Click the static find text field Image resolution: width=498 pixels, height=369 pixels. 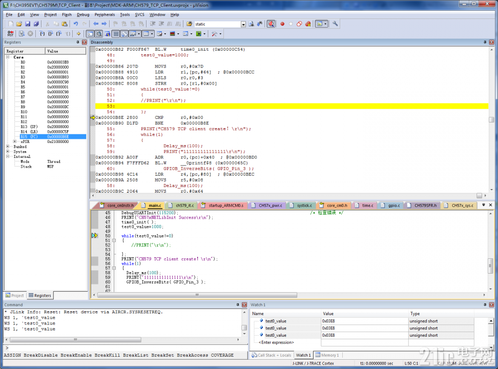click(x=218, y=24)
